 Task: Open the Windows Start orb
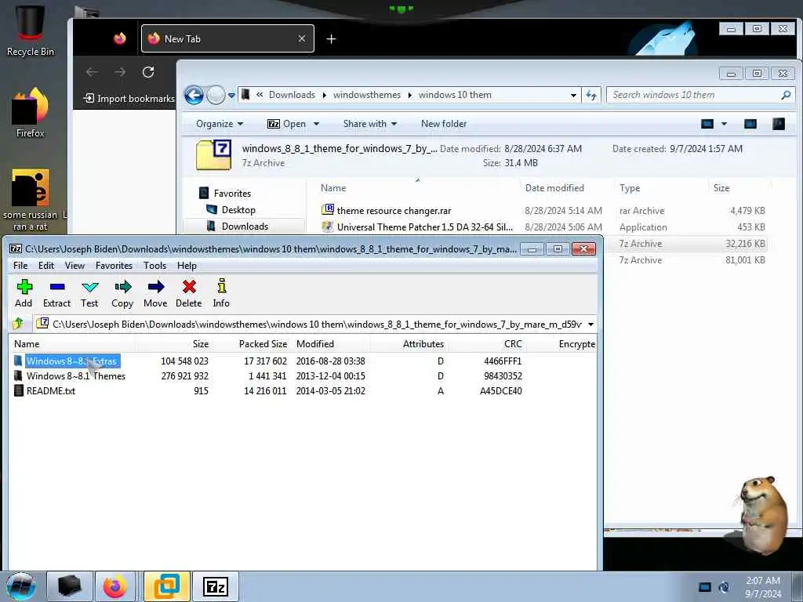[21, 587]
